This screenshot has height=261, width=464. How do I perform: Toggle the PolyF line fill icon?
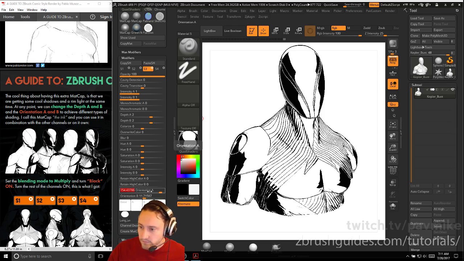coord(393,170)
